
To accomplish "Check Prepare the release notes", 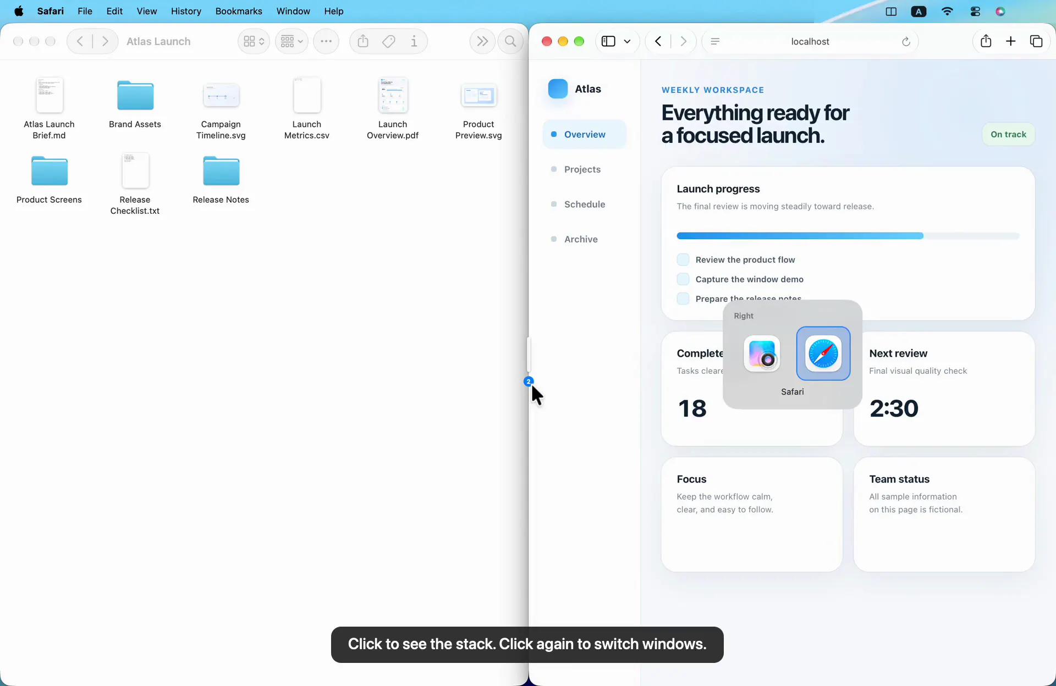I will pos(683,298).
